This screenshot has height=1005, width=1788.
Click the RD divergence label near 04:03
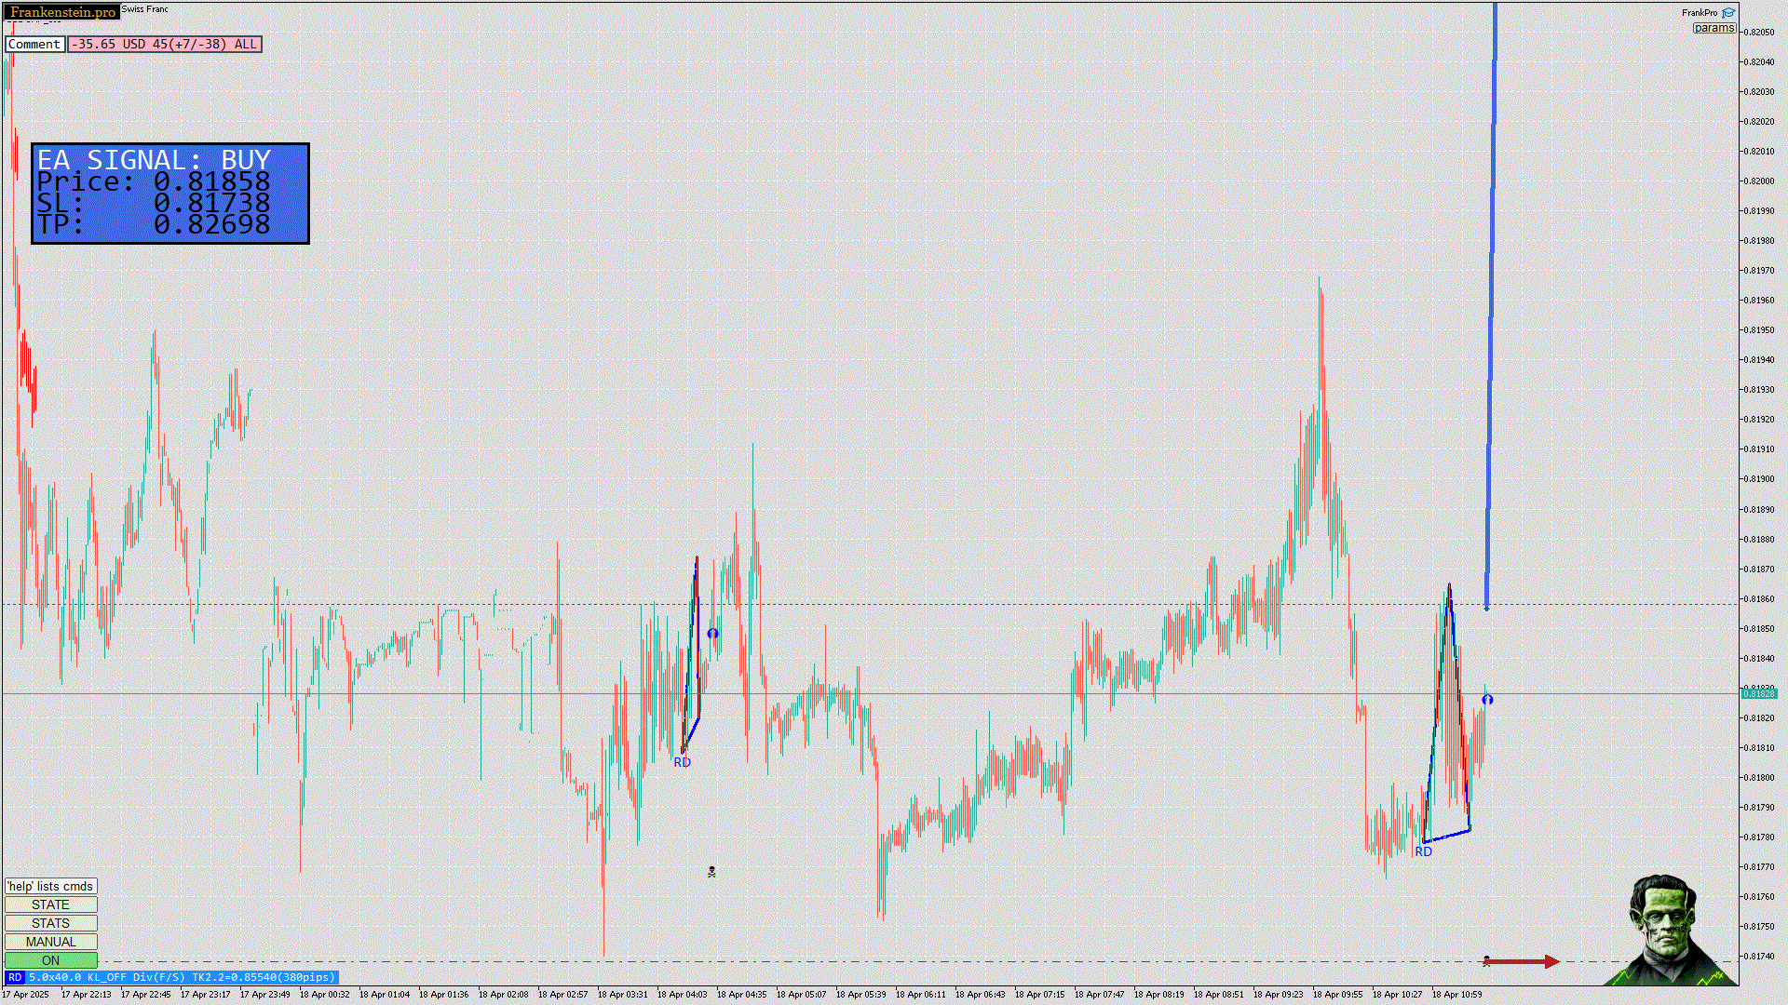[682, 762]
